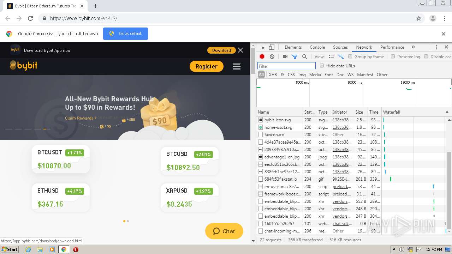Open the Chat support button
This screenshot has width=452, height=254.
coord(224,231)
